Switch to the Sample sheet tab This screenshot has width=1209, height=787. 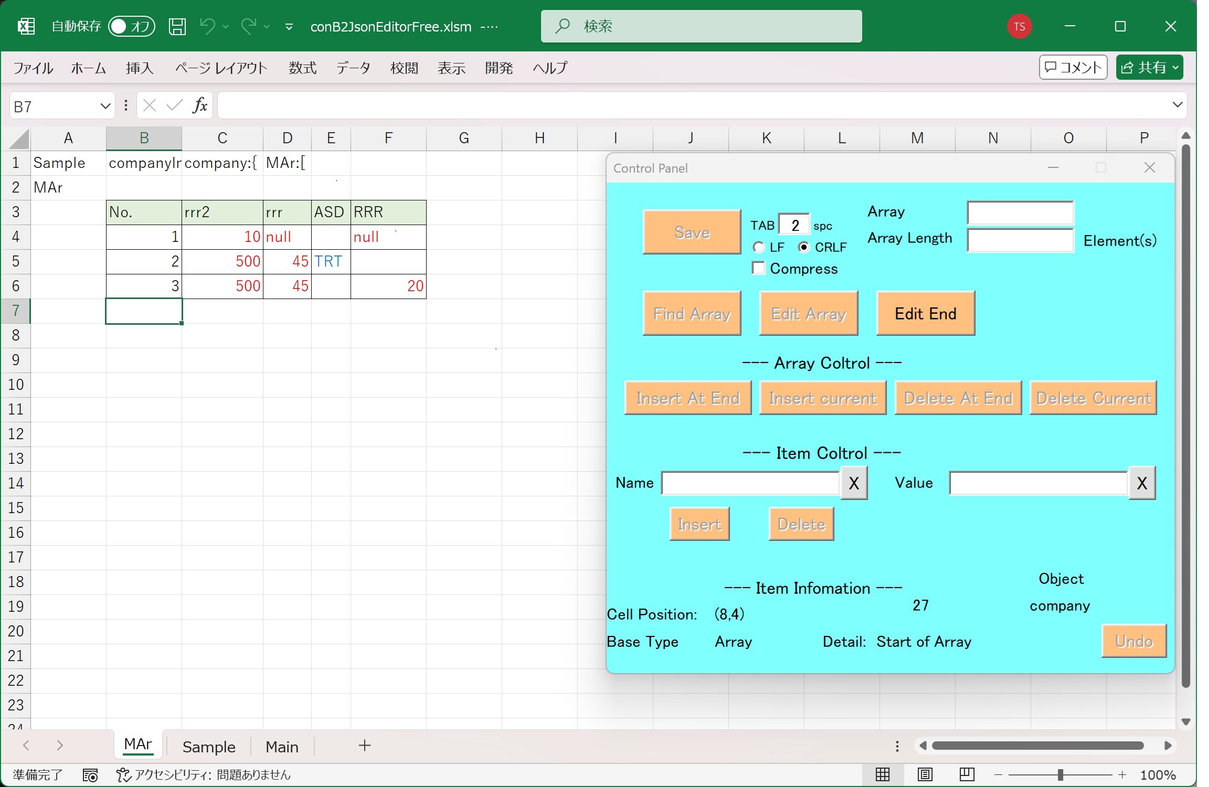tap(209, 747)
